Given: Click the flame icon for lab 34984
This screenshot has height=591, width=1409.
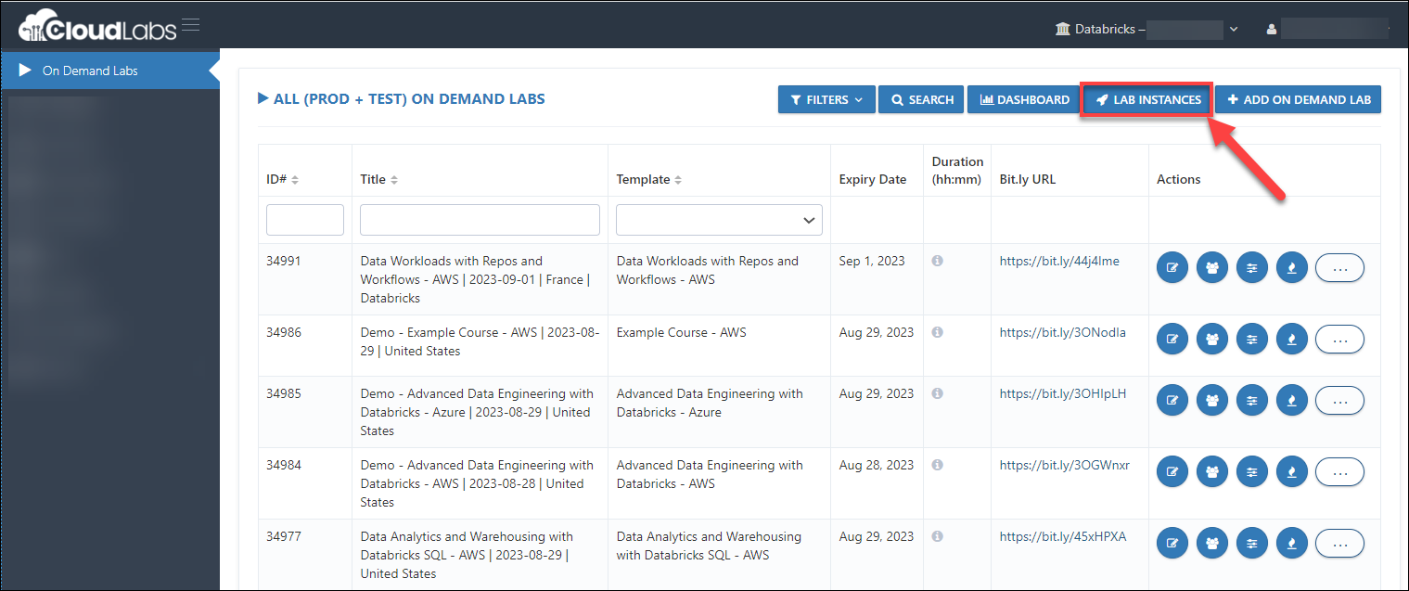Looking at the screenshot, I should pyautogui.click(x=1292, y=472).
